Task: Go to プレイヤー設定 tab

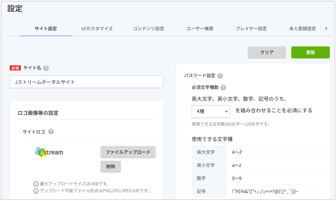Action: (x=251, y=29)
